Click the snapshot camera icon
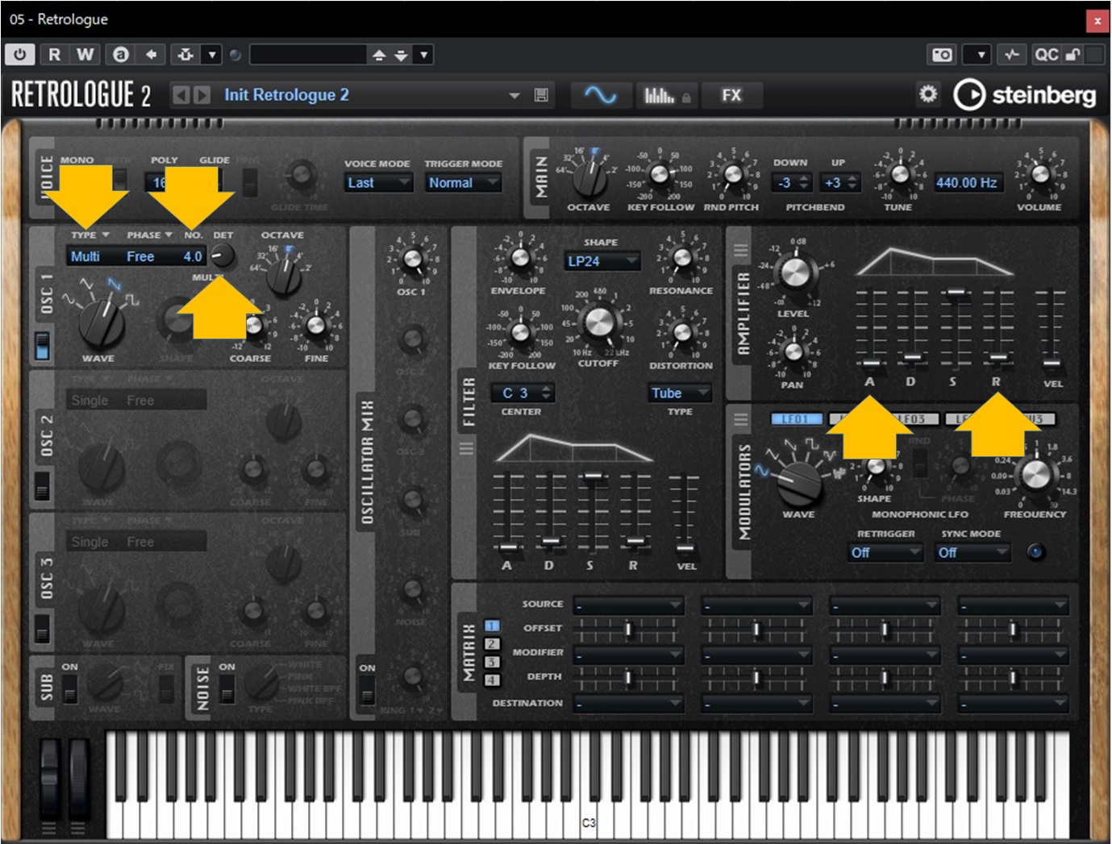 coord(942,55)
